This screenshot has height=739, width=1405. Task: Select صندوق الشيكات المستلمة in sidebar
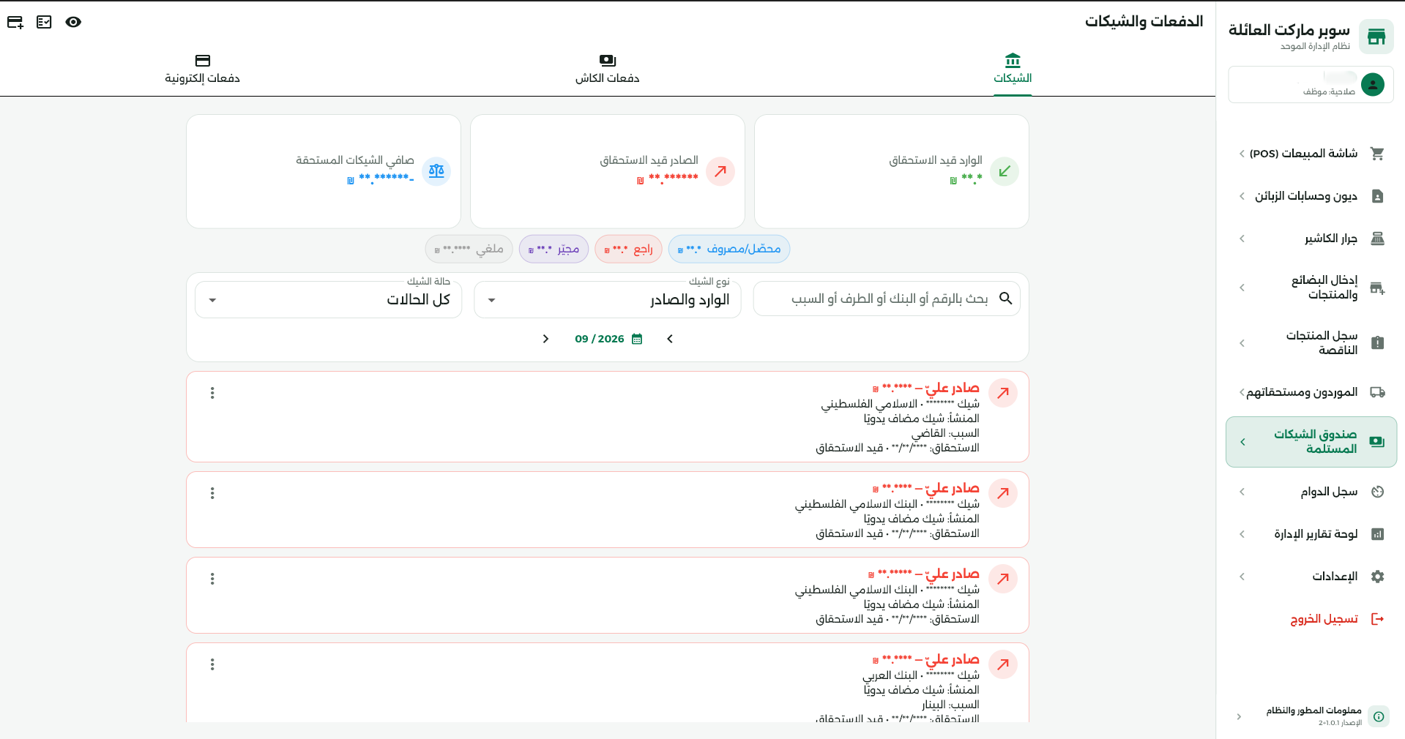pos(1311,442)
